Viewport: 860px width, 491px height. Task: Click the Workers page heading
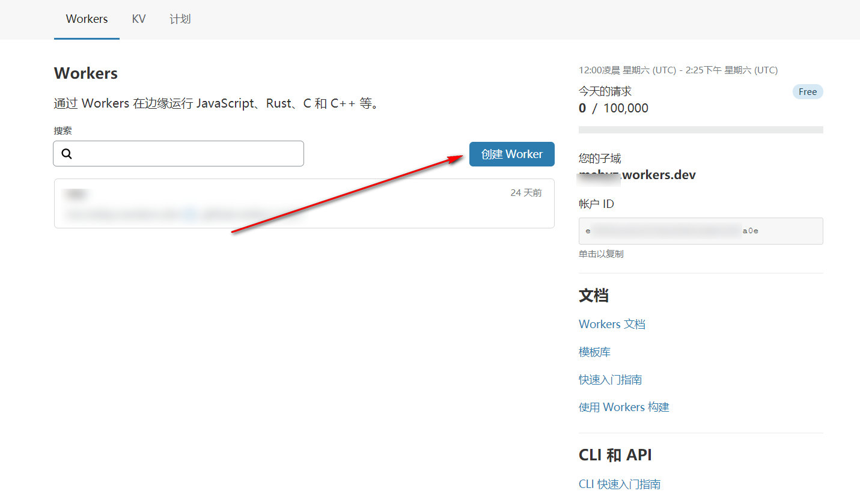click(x=86, y=73)
